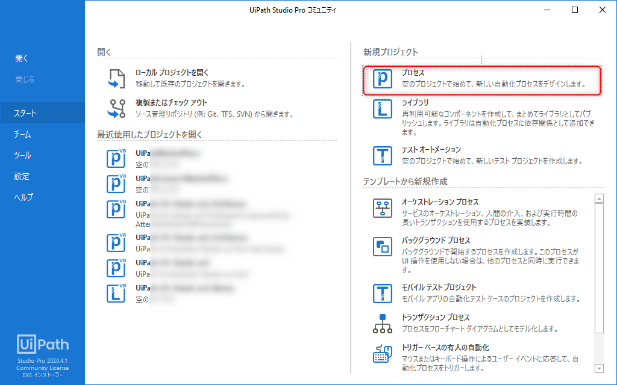617x385 pixels.
Task: Minimize the UiPath Studio window
Action: [x=547, y=10]
